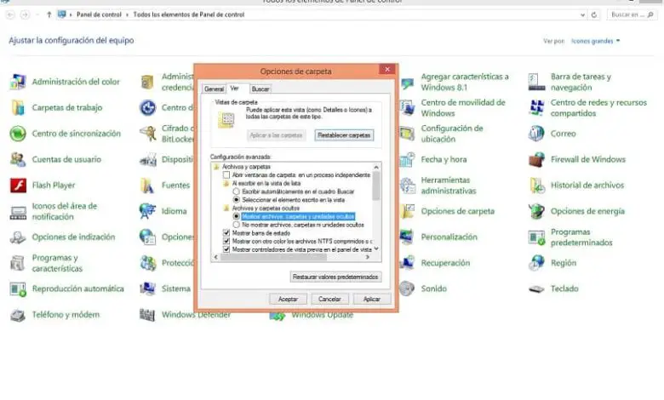Screen dimensions: 664x400
Task: Open the Teclado icon
Action: coord(536,289)
